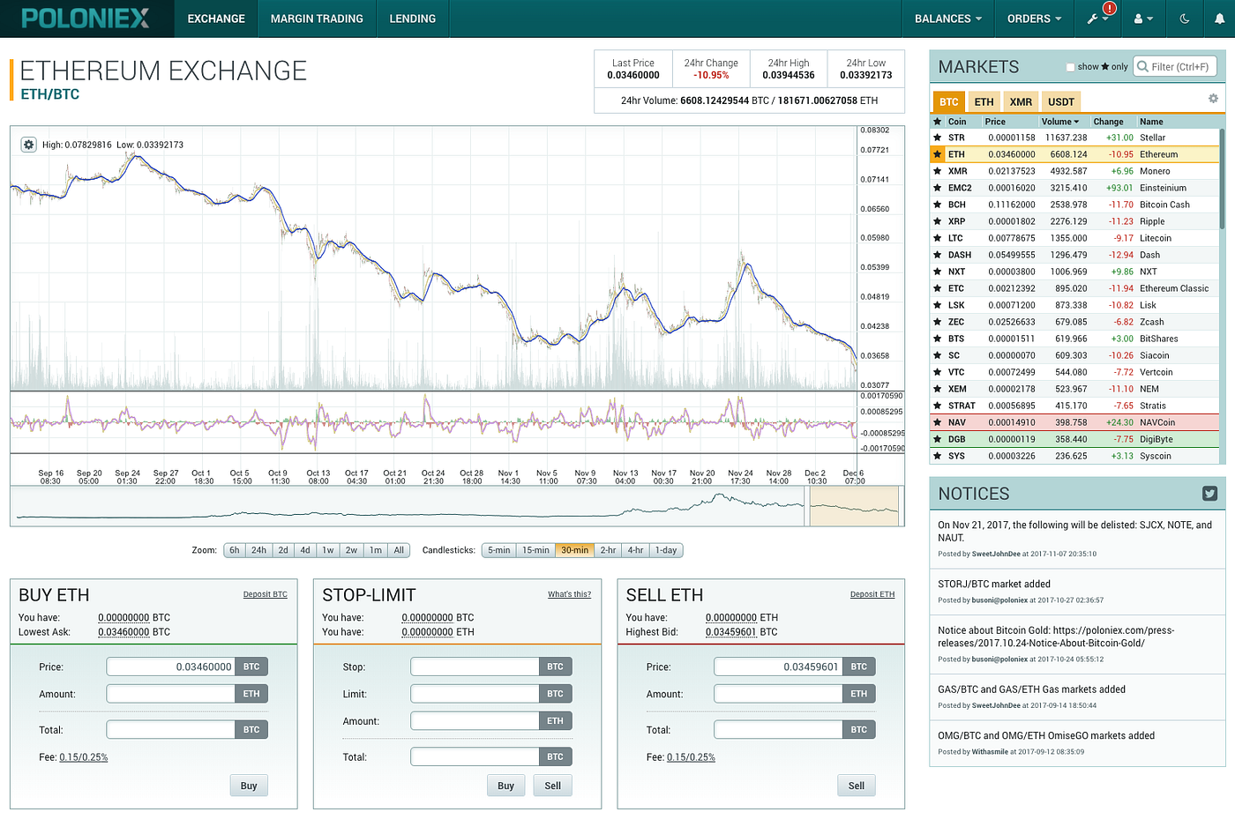Open the Deposit BTC link
Viewport: 1235px width, 827px height.
tap(266, 594)
